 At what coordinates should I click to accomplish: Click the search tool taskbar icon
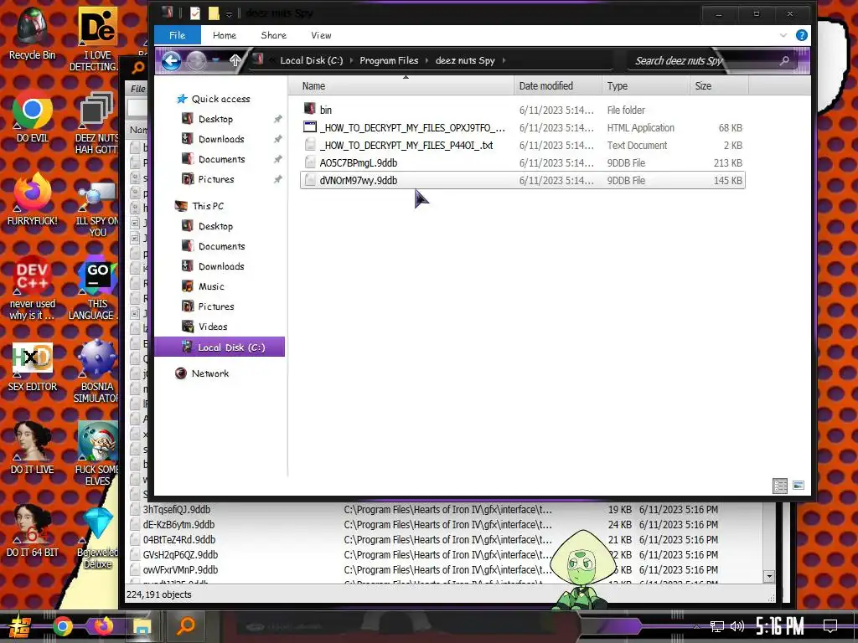(185, 625)
